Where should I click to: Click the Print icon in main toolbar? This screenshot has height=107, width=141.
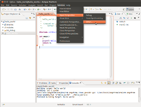coord(15,9)
